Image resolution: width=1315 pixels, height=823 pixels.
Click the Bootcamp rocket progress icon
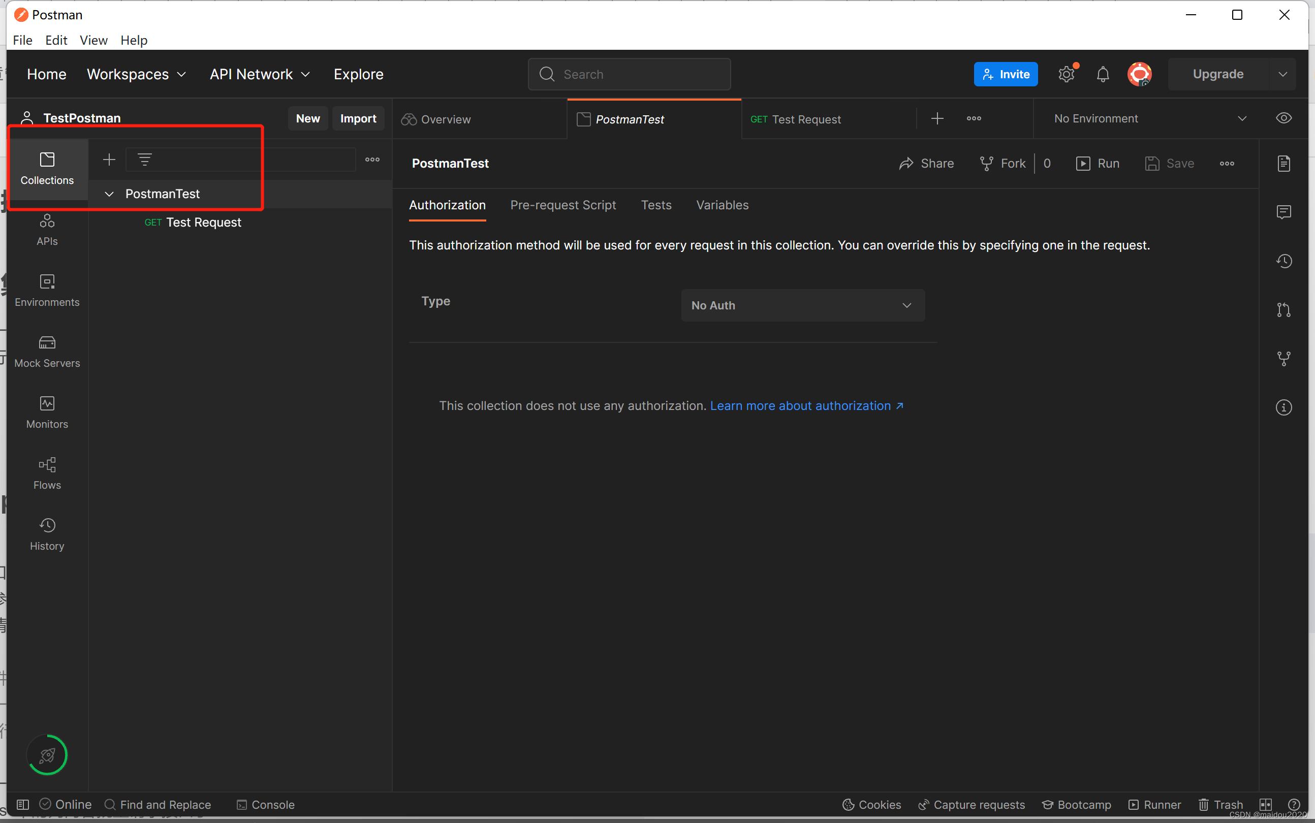click(47, 755)
